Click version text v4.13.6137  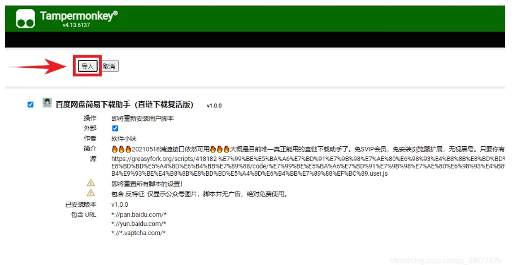pyautogui.click(x=76, y=25)
